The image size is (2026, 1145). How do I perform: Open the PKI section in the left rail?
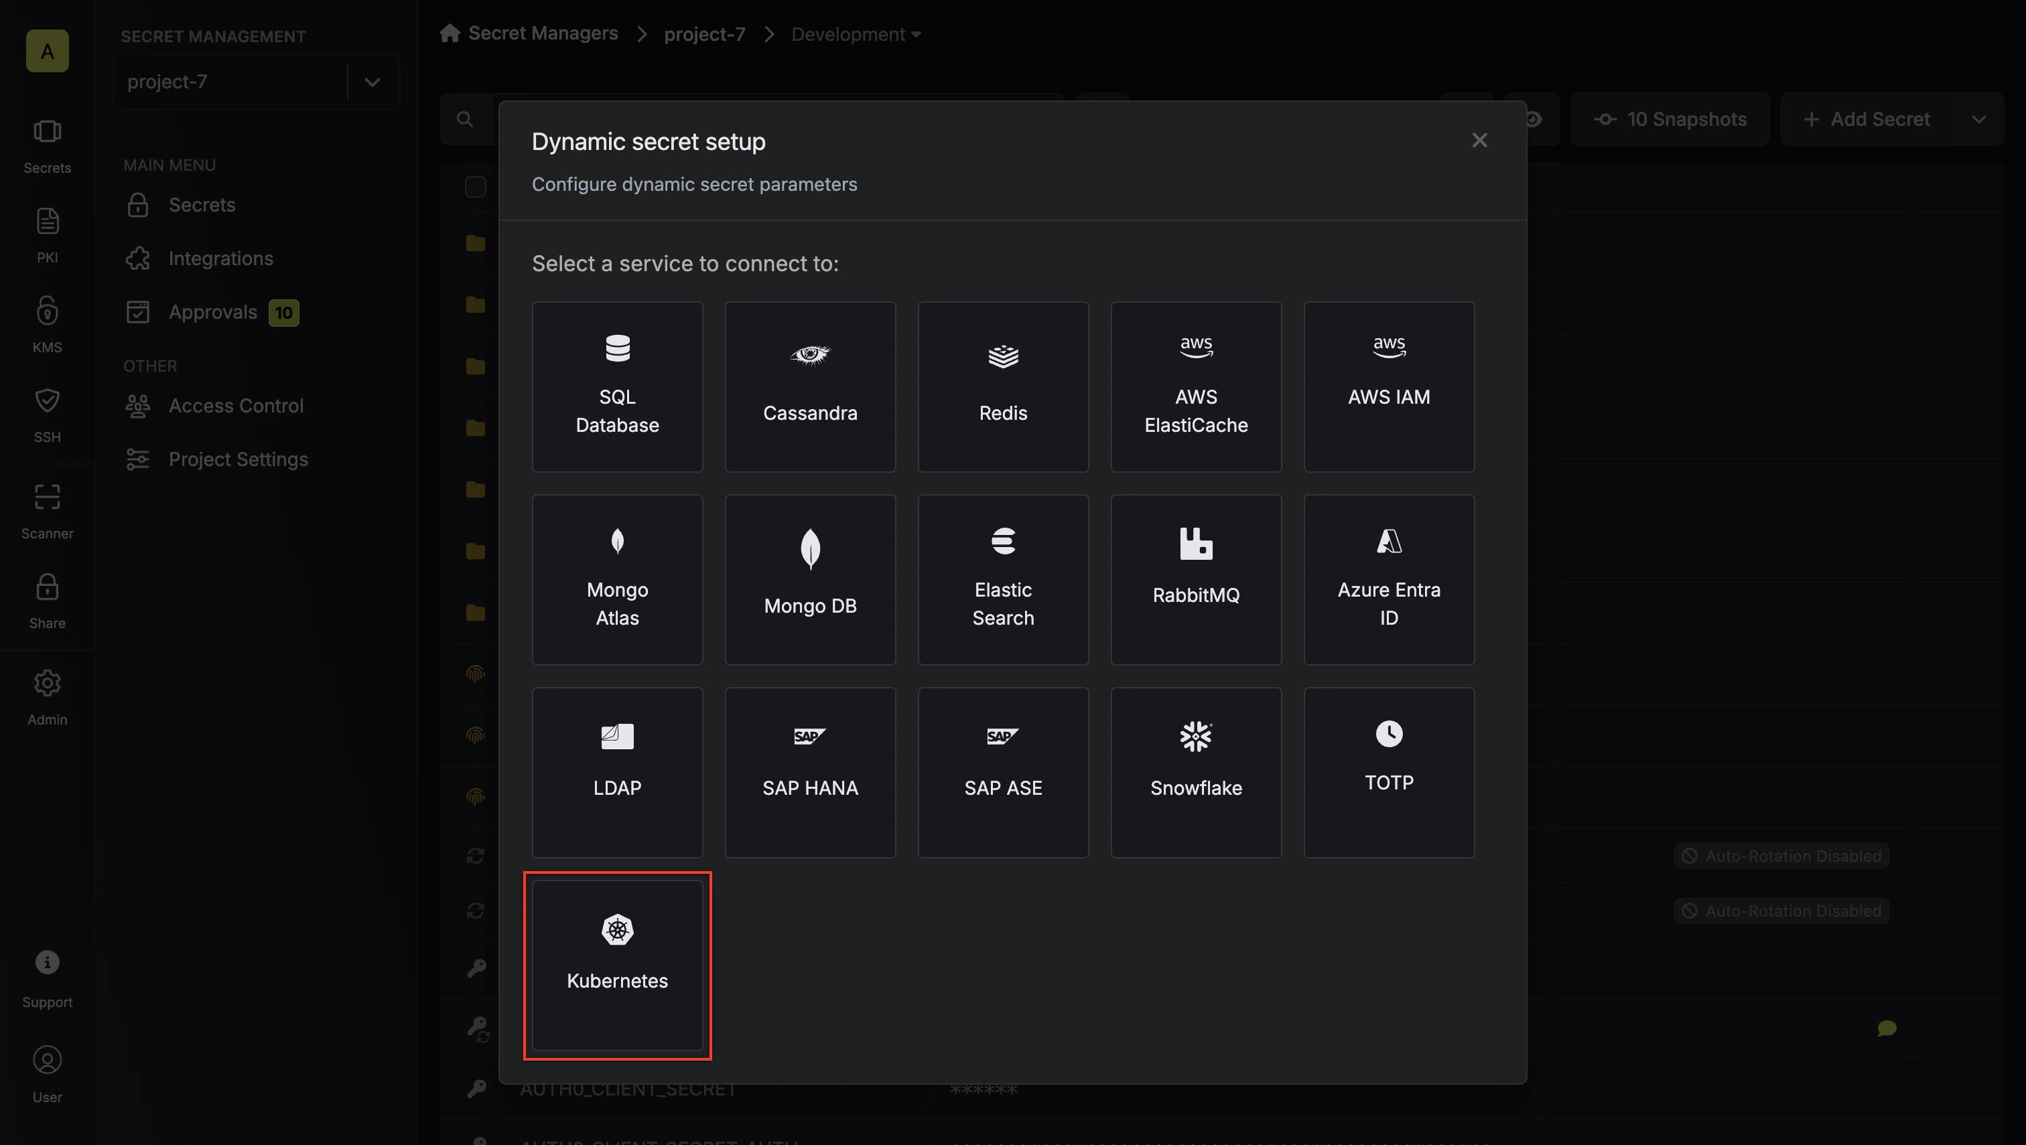[47, 235]
